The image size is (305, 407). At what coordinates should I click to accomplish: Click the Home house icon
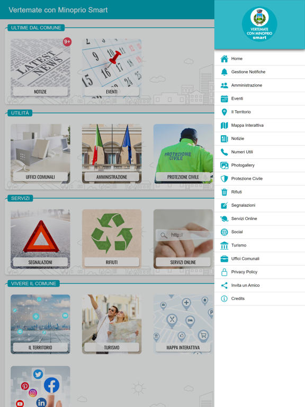click(224, 59)
